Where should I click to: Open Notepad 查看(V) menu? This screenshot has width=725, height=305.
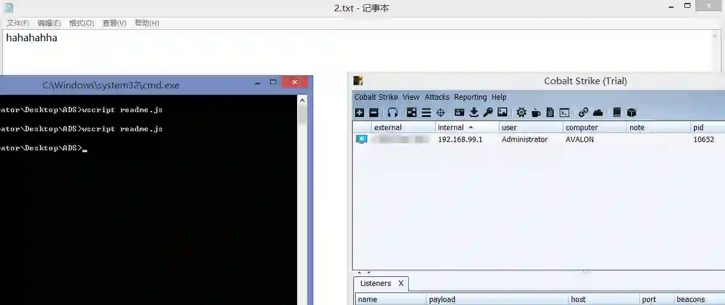(x=114, y=23)
